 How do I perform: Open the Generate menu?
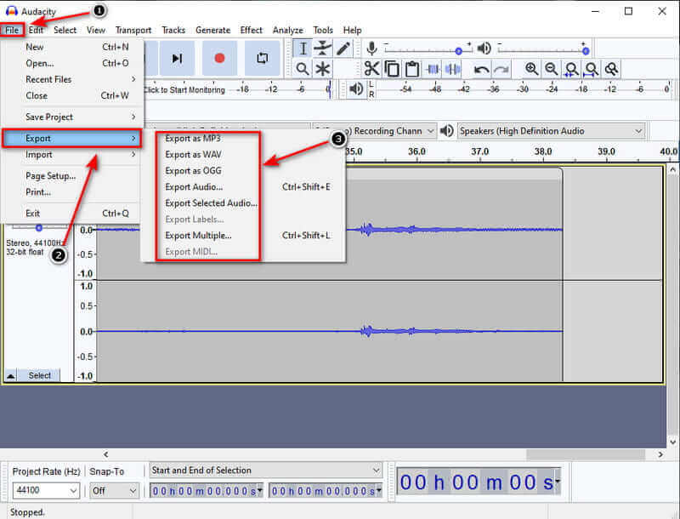(212, 30)
